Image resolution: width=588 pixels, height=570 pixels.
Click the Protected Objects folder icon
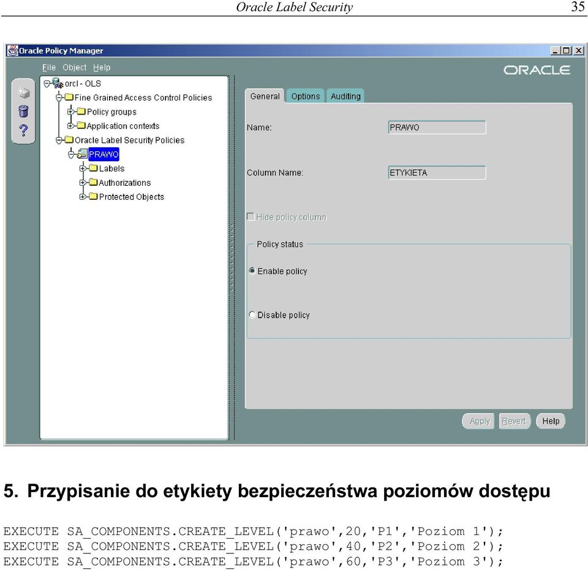coord(94,196)
